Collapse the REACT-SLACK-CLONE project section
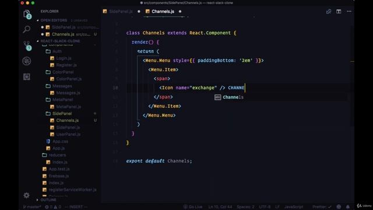 point(60,41)
